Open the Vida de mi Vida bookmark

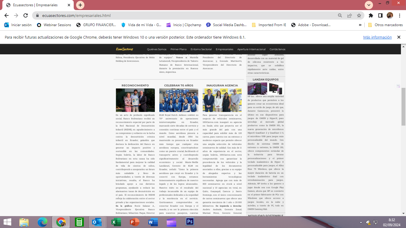coord(141,25)
